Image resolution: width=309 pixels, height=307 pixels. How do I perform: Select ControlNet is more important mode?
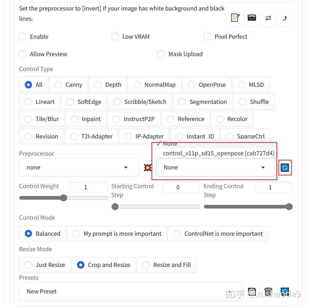pos(218,234)
